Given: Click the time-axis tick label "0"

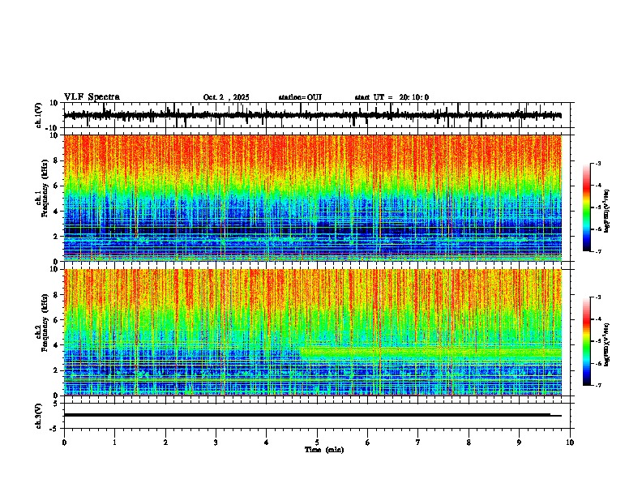Looking at the screenshot, I should [64, 443].
